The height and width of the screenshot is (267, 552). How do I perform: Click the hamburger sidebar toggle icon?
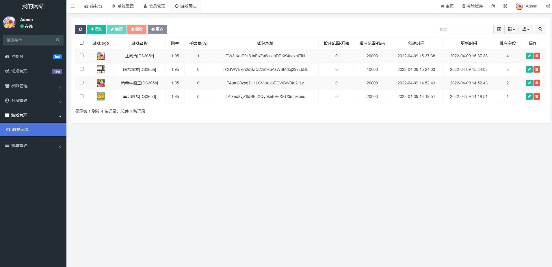point(73,6)
